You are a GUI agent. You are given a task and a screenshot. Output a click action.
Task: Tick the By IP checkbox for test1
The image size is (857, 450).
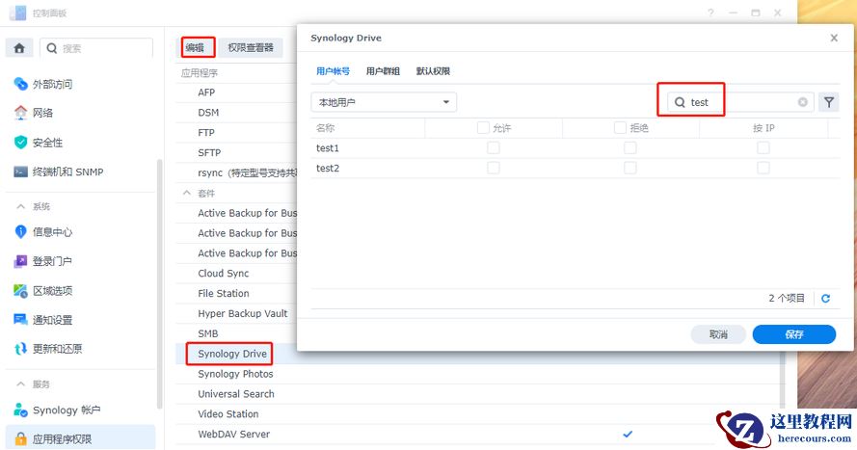pos(763,148)
